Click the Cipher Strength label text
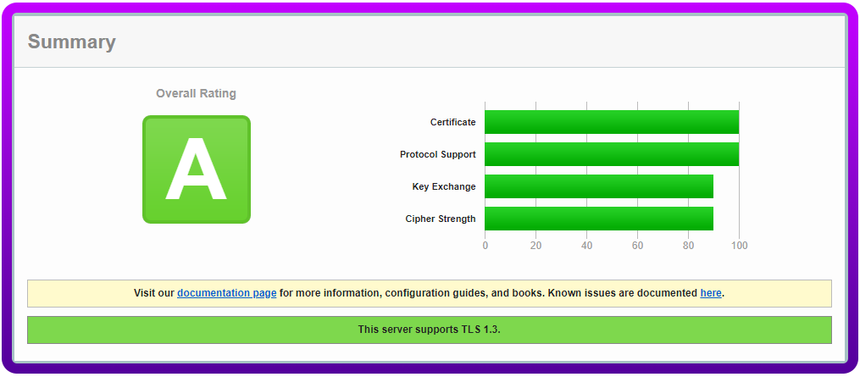 (440, 219)
